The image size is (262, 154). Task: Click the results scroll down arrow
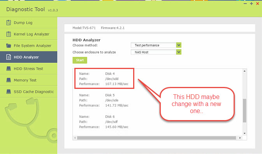coord(244,133)
